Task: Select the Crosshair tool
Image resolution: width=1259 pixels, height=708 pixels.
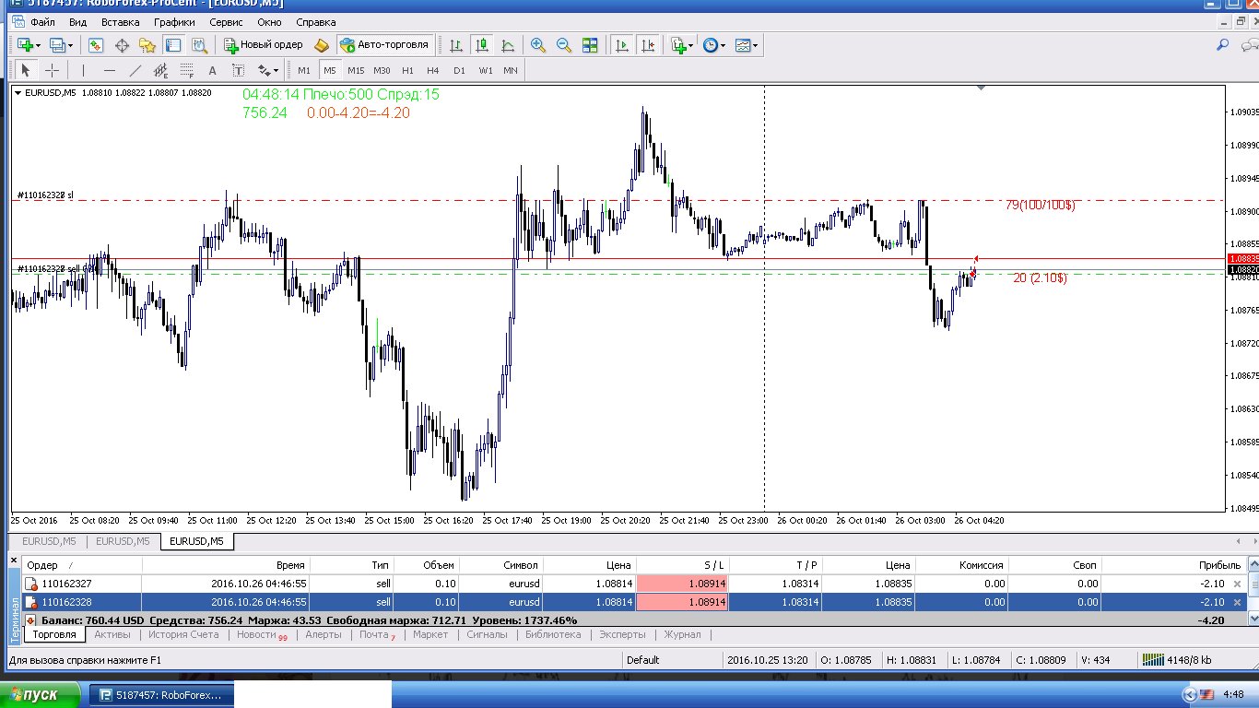Action: (x=52, y=70)
